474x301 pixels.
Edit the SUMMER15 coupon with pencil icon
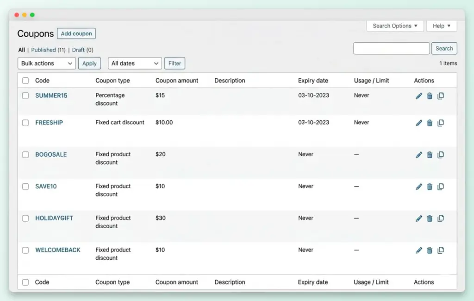418,96
